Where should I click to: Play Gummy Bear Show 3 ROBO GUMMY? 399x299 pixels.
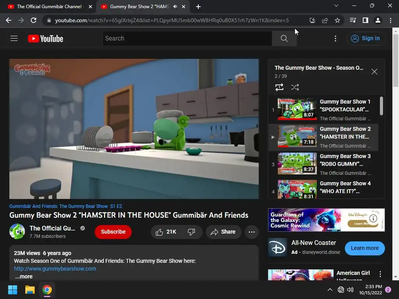323,165
